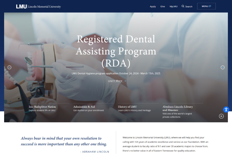Screen dimensions: 232x154
Task: Click the 'Welcome to Lincoln Memorial University' paragraph
Action: click(x=165, y=144)
